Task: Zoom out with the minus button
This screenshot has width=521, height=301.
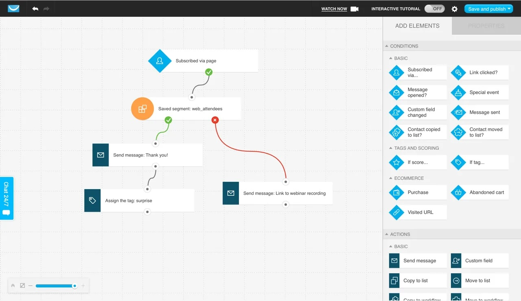Action: coord(31,286)
